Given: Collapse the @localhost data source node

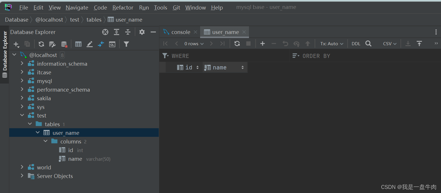Looking at the screenshot, I should tap(14, 55).
